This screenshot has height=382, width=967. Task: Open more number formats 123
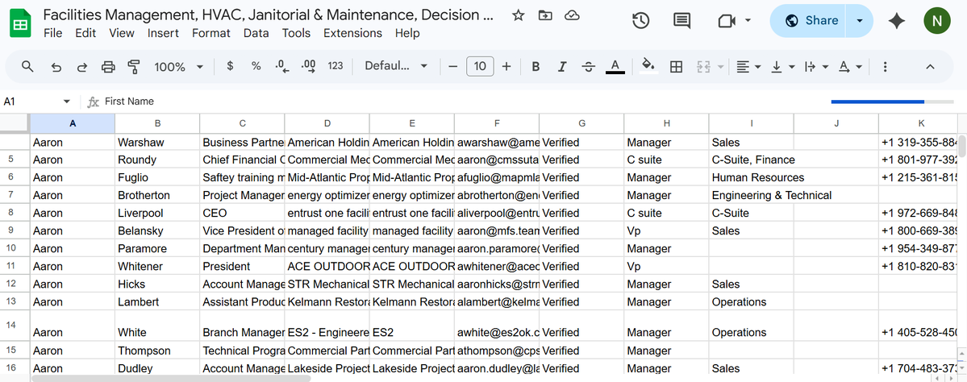(x=336, y=66)
